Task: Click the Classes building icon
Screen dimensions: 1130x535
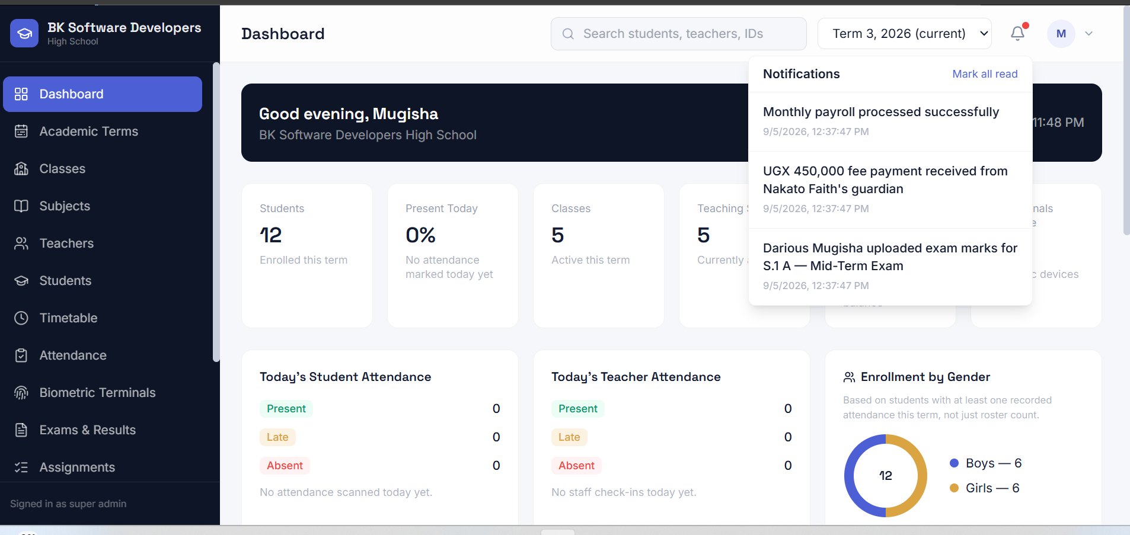Action: pyautogui.click(x=21, y=169)
